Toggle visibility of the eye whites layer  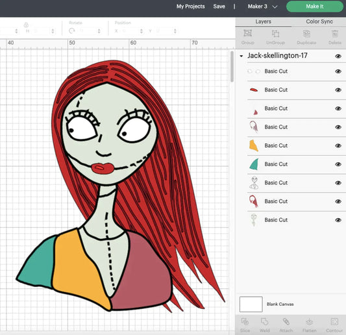(338, 71)
